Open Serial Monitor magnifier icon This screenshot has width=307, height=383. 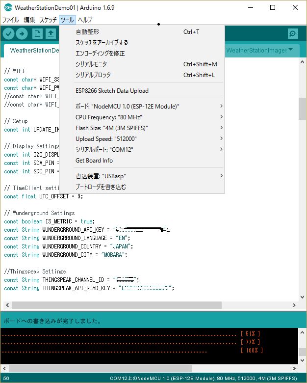(293, 33)
